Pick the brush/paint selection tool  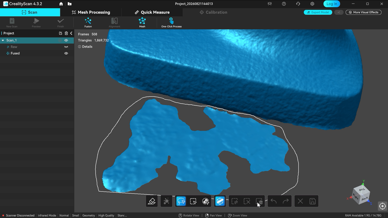206,201
